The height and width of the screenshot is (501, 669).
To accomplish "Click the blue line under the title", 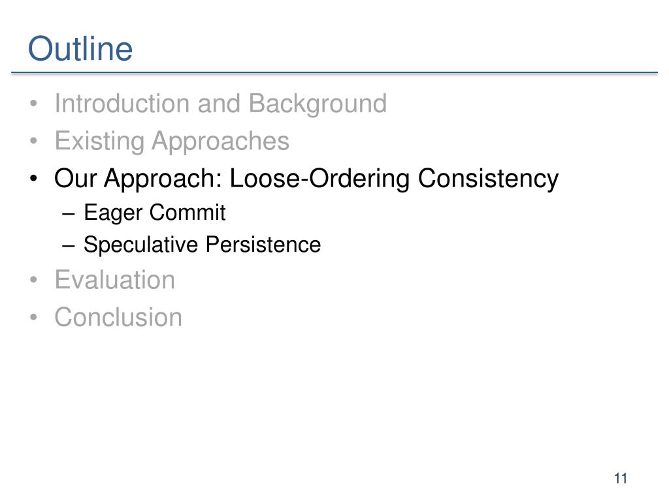I will 334,73.
